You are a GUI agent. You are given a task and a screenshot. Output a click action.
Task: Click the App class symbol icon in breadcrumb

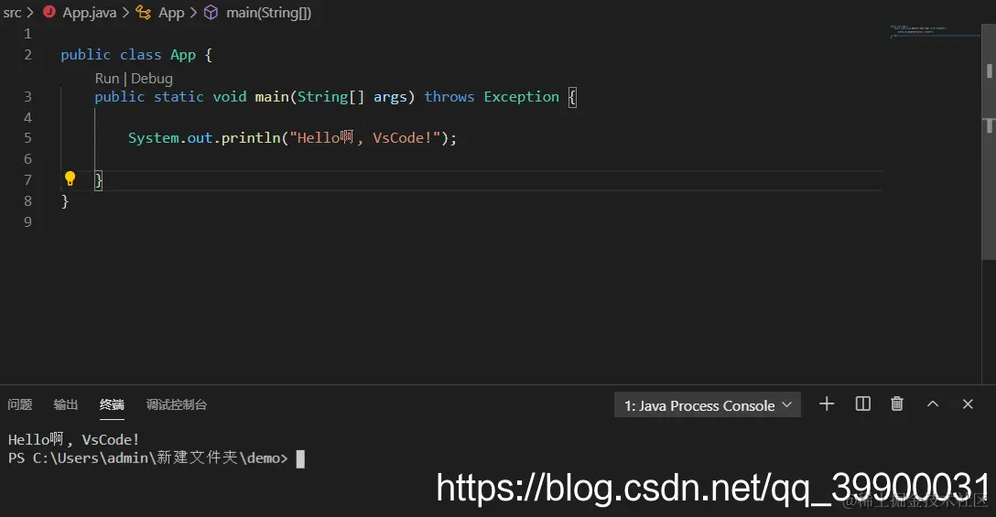click(144, 12)
